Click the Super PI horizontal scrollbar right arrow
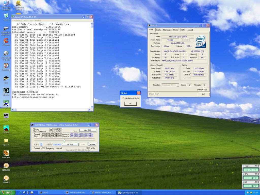This screenshot has width=260, height=195. click(89, 110)
